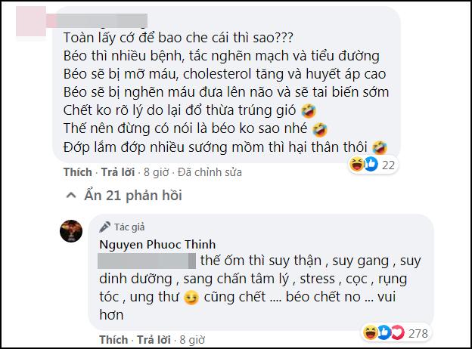Collapse replies via Ẩn 21 phản hồi text
The height and width of the screenshot is (349, 472).
point(129,196)
